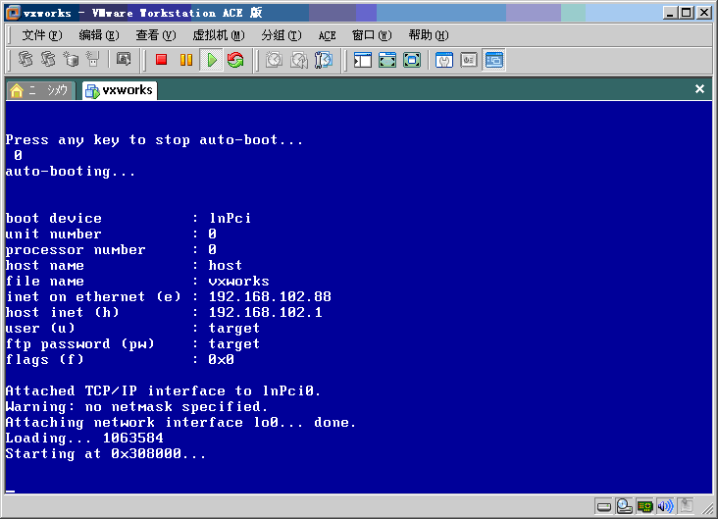Click the first stacked-pages toolbar icon
Screen dimensions: 718x519
[26, 60]
